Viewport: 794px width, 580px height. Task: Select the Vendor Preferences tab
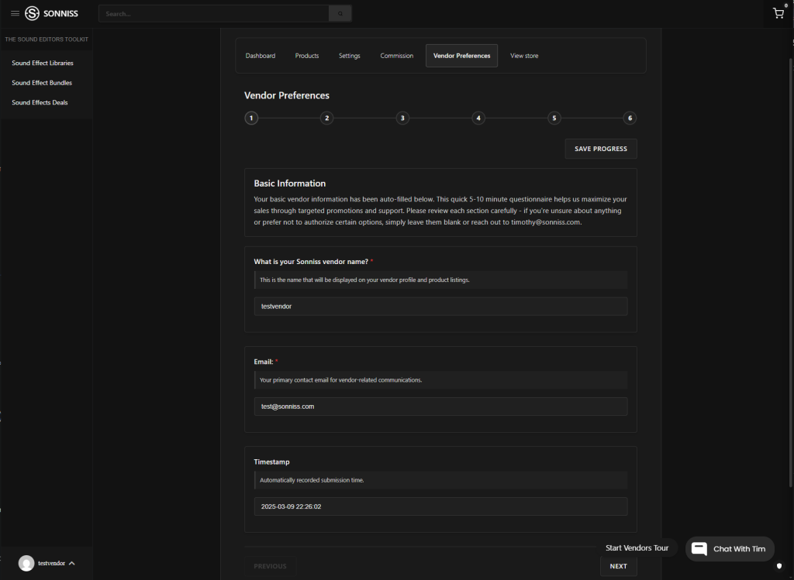coord(461,56)
